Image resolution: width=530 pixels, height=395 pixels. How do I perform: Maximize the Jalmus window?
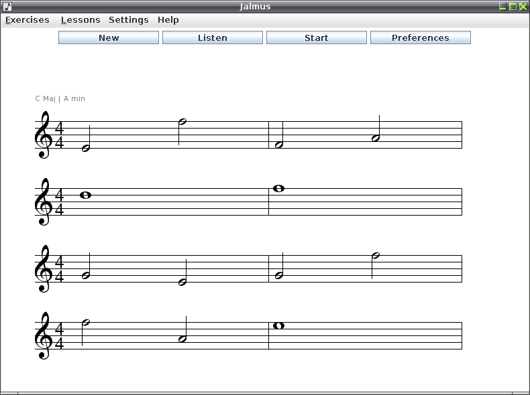pyautogui.click(x=513, y=7)
